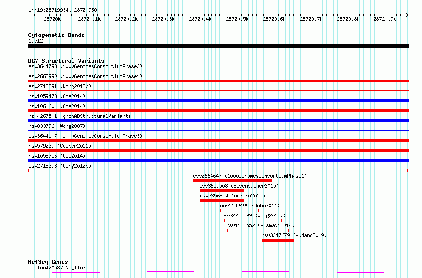Click the 28720.1k ruler tick label
This screenshot has height=278, width=422.
coord(89,19)
